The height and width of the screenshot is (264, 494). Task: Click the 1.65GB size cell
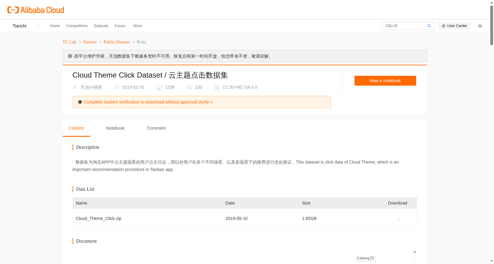[x=309, y=218]
